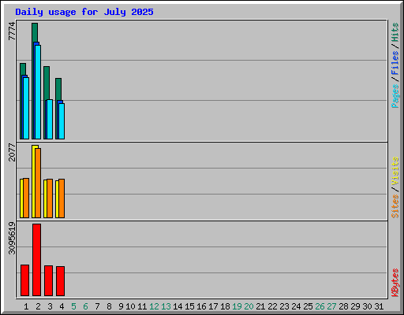This screenshot has height=315, width=404.
Task: Click green weekend day label 27
Action: tap(331, 306)
